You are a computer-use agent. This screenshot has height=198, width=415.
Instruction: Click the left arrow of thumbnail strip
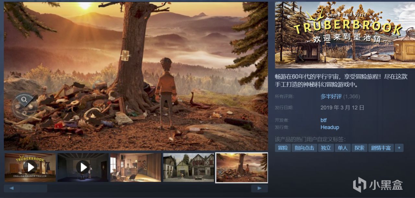12,188
